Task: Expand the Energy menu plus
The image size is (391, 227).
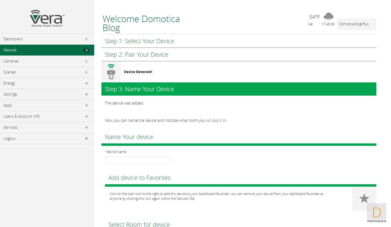Action: coord(86,83)
